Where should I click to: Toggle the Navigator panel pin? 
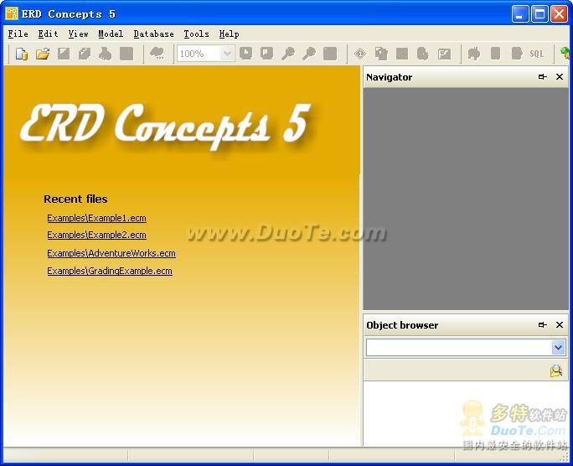(542, 77)
